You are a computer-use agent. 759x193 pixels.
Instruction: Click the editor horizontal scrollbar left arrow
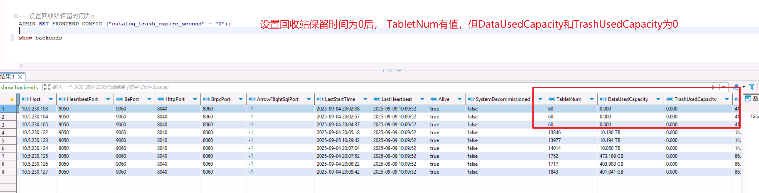pos(21,65)
